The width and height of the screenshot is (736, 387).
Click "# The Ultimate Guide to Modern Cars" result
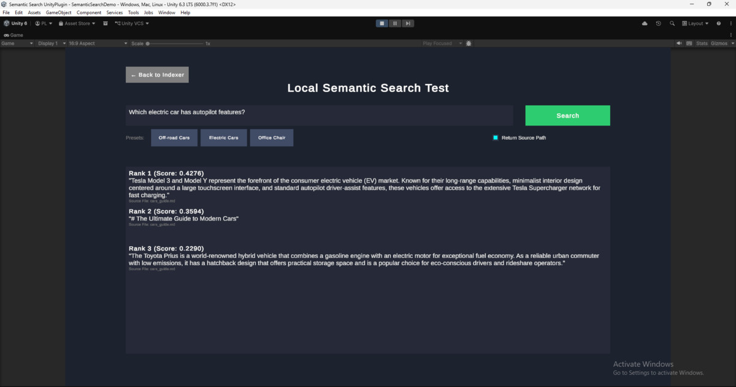pos(183,219)
